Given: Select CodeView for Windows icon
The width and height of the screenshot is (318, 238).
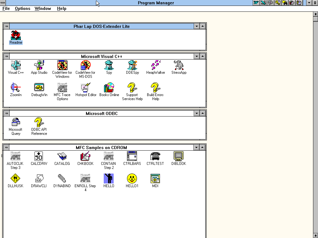Looking at the screenshot, I should [62, 65].
